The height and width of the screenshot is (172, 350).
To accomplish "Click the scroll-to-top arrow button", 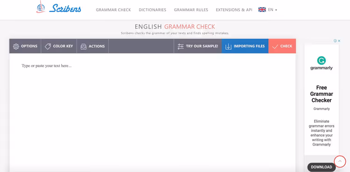I will coord(340,161).
